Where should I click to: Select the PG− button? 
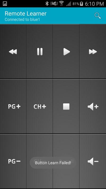click(x=13, y=161)
